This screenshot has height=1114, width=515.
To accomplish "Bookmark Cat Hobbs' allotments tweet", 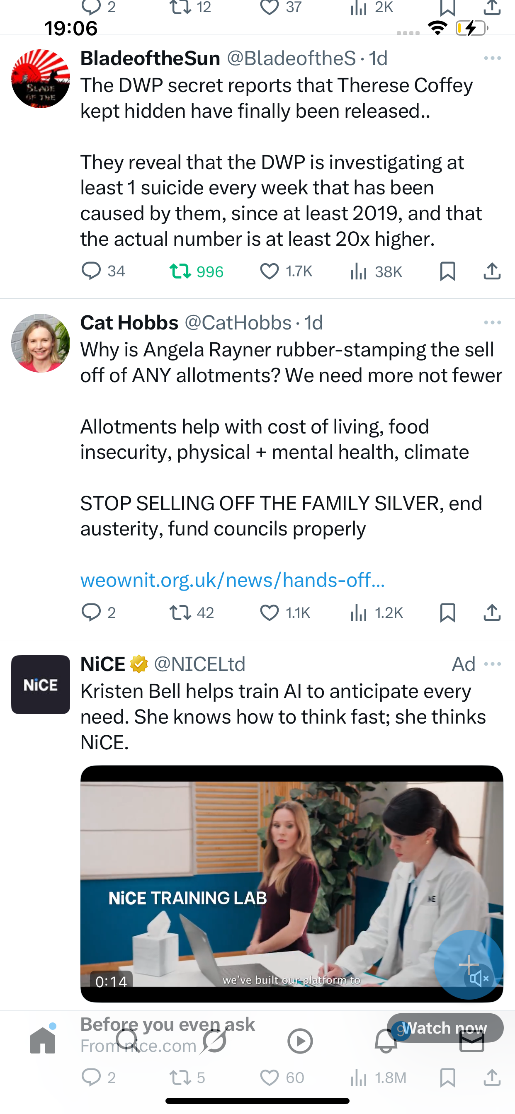I will [447, 613].
